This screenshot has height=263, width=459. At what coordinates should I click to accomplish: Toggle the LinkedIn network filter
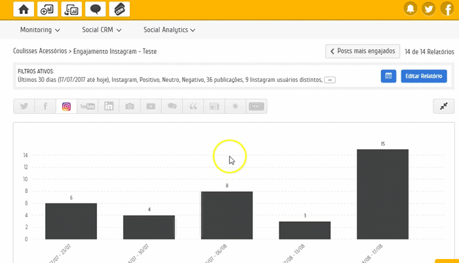pyautogui.click(x=109, y=107)
